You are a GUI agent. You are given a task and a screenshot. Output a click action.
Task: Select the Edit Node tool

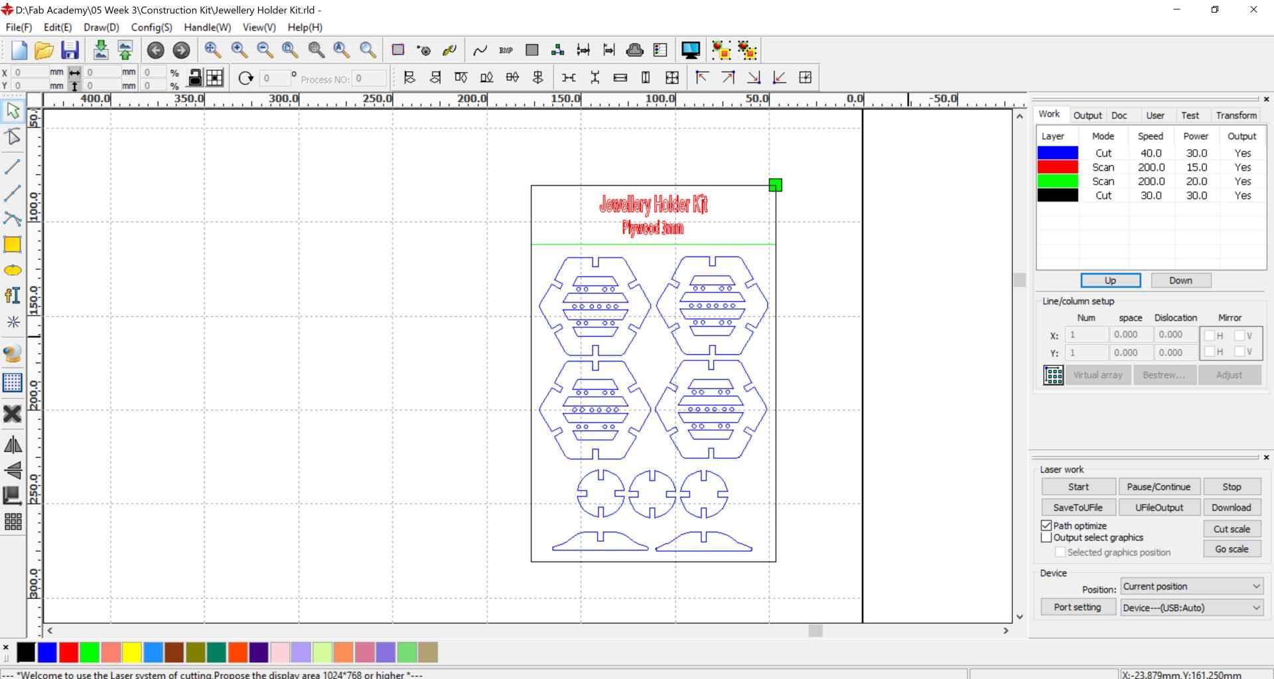click(13, 137)
